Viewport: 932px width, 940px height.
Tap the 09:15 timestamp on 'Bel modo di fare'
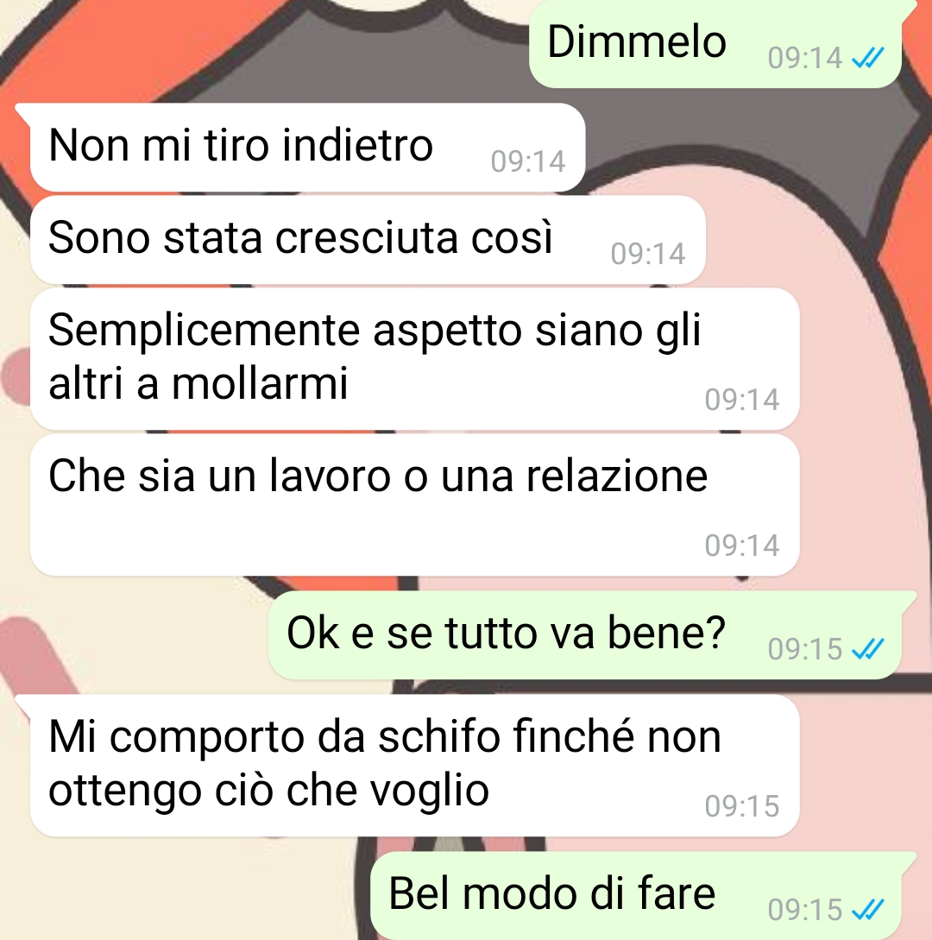coord(805,910)
